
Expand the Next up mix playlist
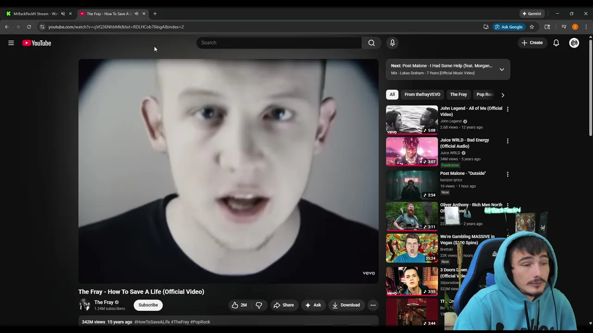[x=502, y=69]
